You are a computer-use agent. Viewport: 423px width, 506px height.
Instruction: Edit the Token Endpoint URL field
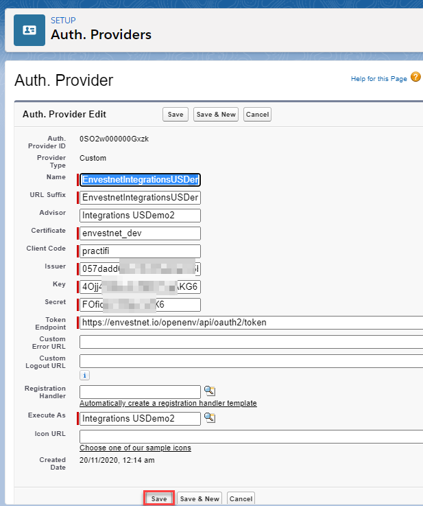252,323
